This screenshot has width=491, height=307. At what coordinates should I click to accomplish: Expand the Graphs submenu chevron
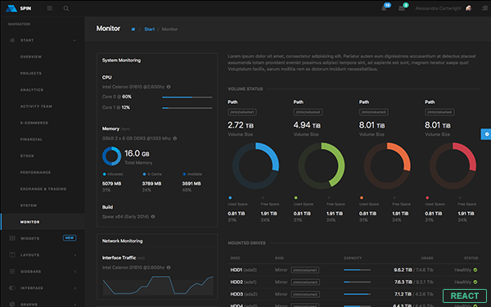coord(75,304)
